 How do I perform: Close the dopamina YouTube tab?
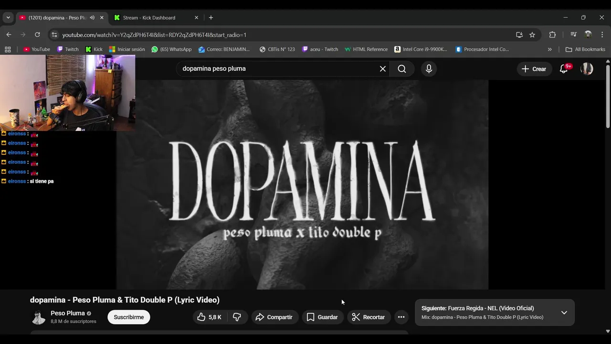pyautogui.click(x=102, y=18)
